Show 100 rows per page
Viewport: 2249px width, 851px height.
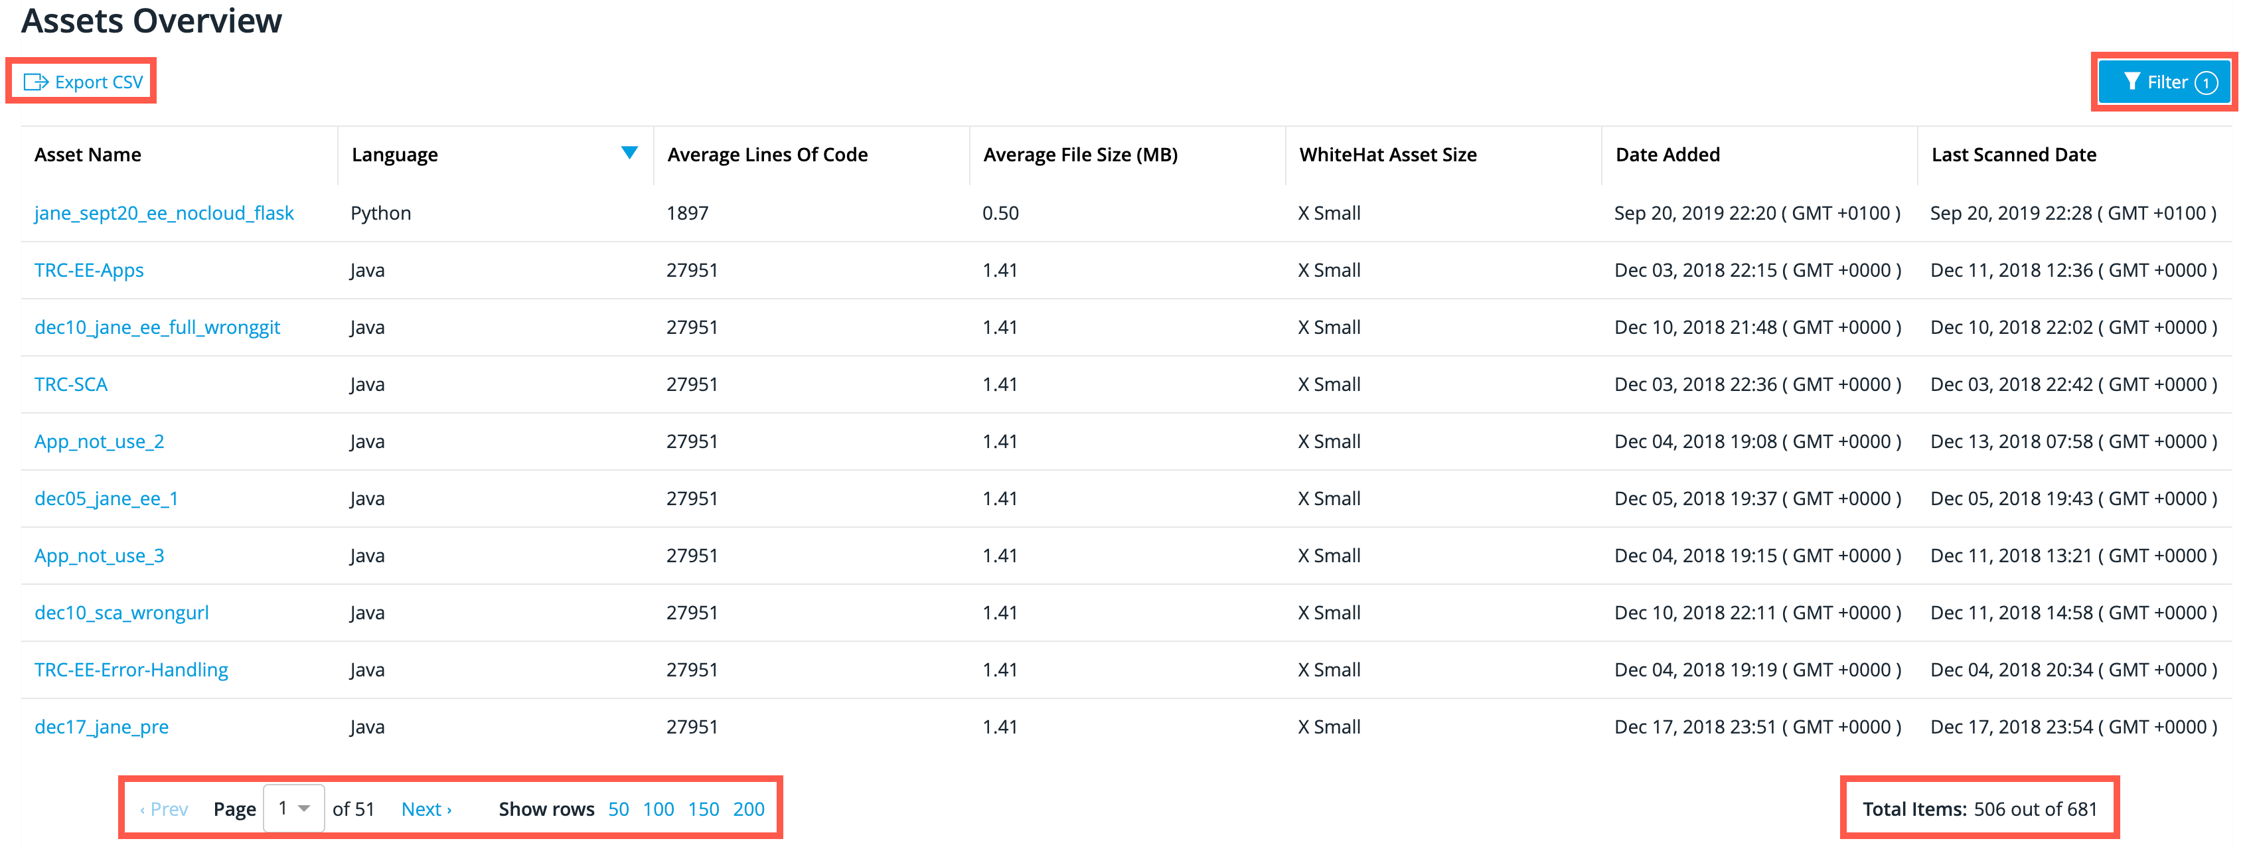tap(659, 809)
